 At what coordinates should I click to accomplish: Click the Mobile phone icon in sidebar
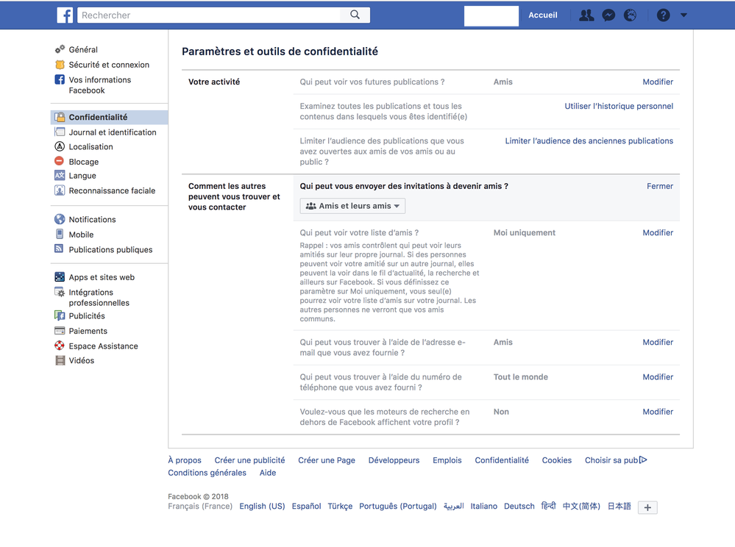pos(60,234)
